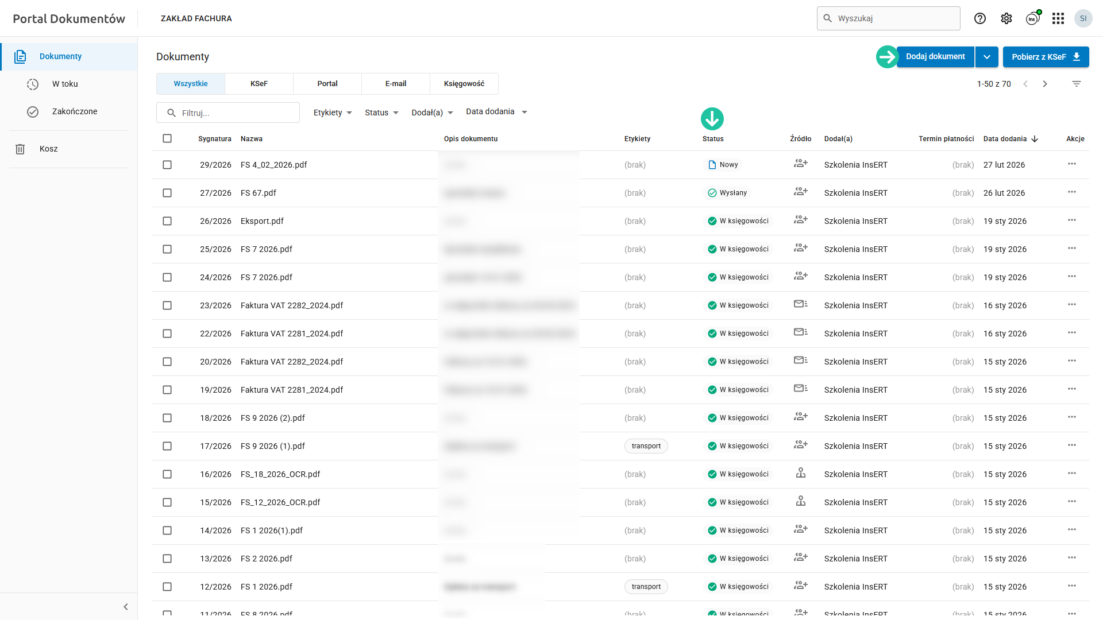Check the Eksport.pdf row checkbox
Image resolution: width=1103 pixels, height=620 pixels.
pos(167,221)
